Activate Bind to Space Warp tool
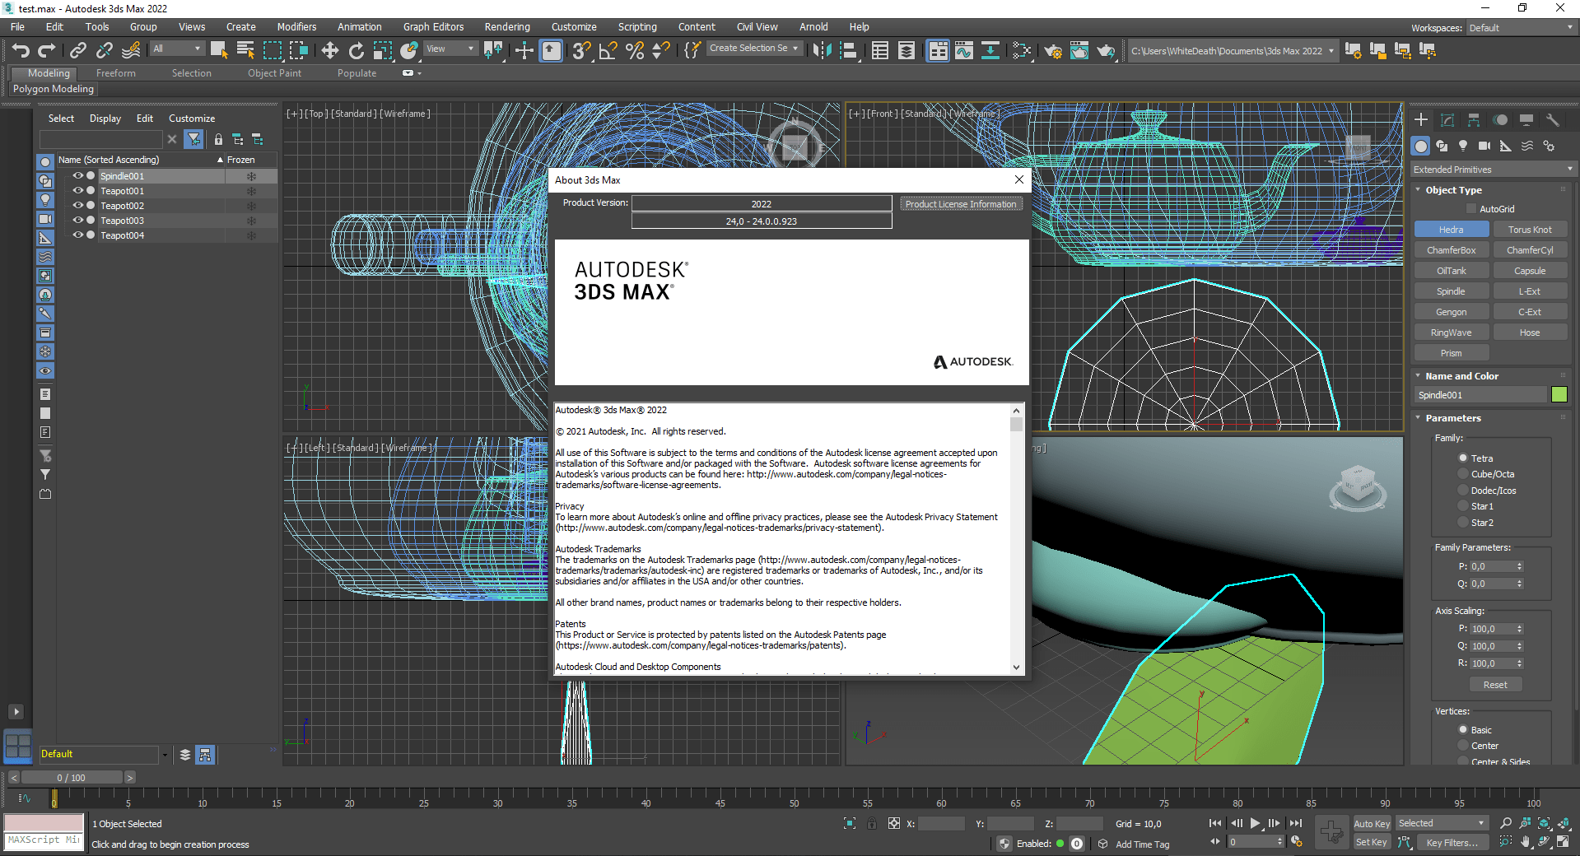 131,51
